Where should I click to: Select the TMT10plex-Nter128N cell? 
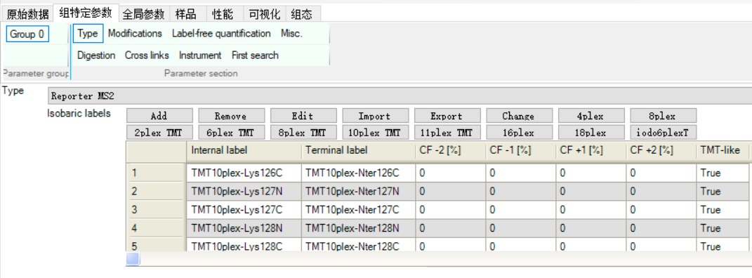(359, 229)
